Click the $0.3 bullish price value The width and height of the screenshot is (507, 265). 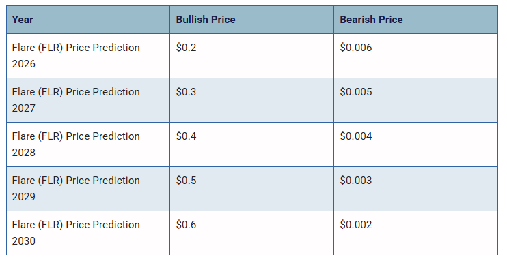pyautogui.click(x=186, y=92)
